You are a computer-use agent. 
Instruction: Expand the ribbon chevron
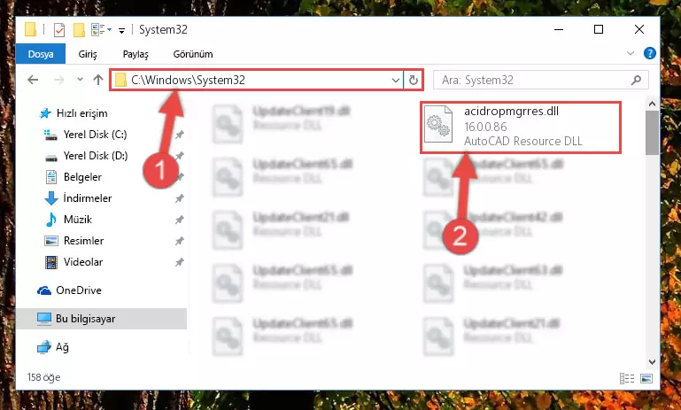631,53
